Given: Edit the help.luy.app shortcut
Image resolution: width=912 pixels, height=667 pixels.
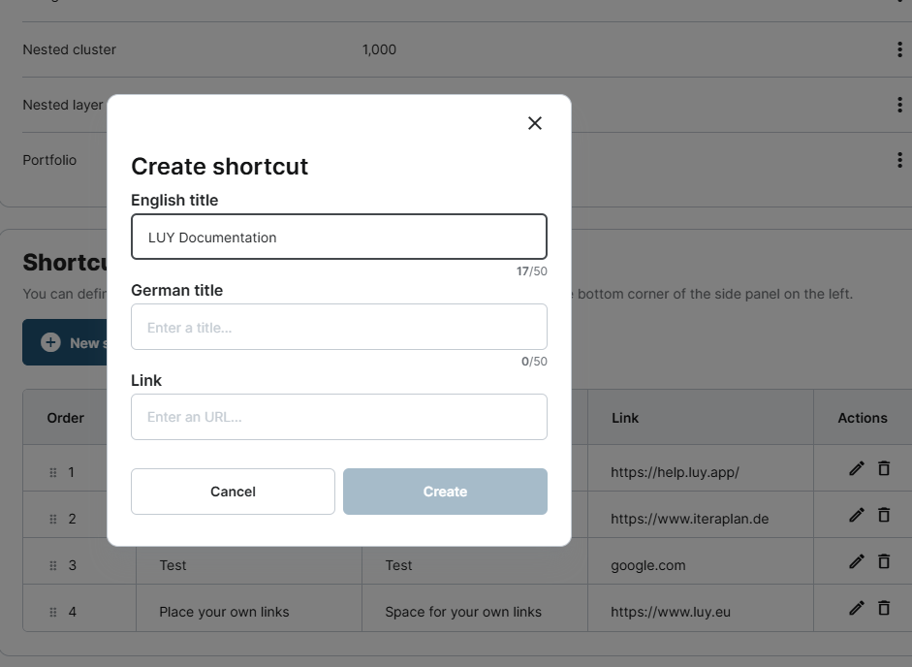Looking at the screenshot, I should click(856, 469).
